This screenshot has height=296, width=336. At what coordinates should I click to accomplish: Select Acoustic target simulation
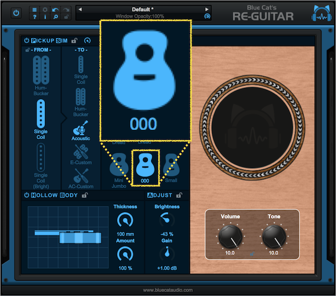click(x=81, y=130)
